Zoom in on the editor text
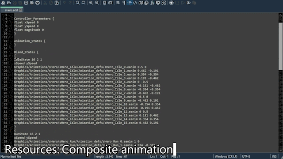Viewport: 283px width, 159px height. 91,3
